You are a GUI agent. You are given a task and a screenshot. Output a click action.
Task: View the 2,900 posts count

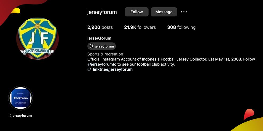point(100,27)
